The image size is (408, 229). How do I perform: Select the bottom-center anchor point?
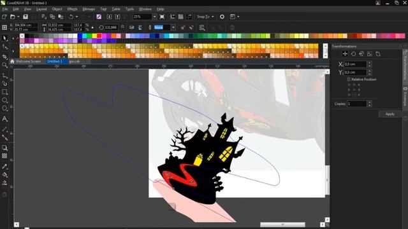[354, 95]
